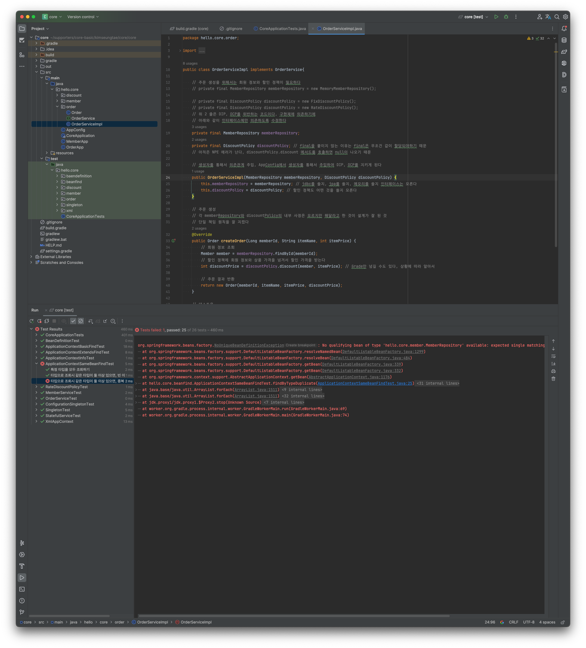Open the Problems tool window icon
The width and height of the screenshot is (586, 648).
[x=22, y=601]
